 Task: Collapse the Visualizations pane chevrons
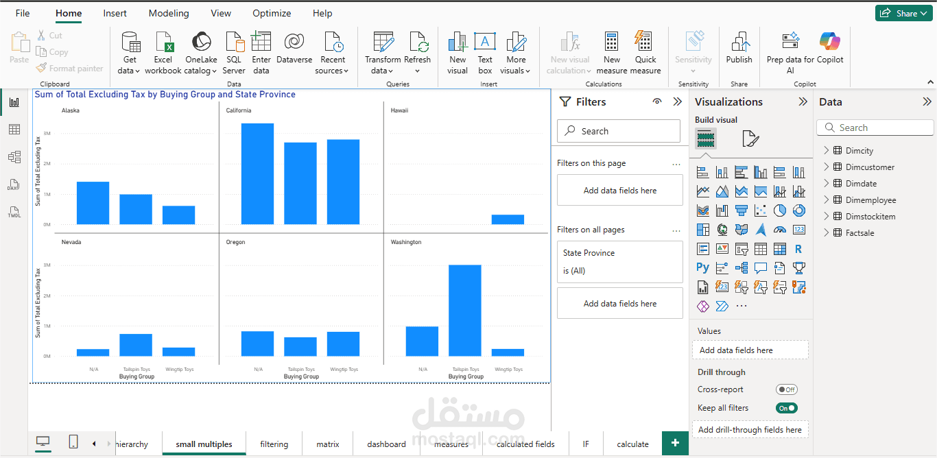803,101
